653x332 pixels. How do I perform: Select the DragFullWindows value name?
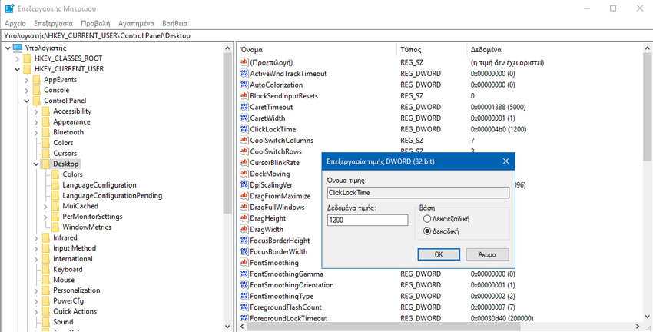click(277, 207)
